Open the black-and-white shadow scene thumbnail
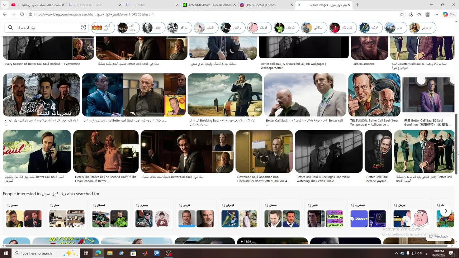This screenshot has height=258, width=459. [x=328, y=152]
